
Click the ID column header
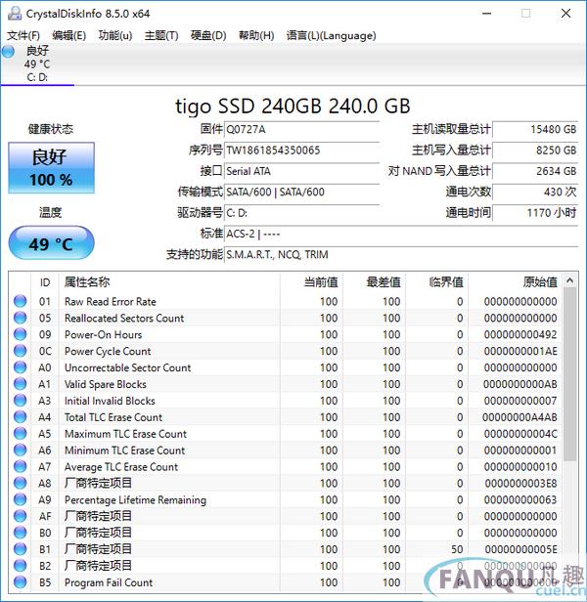point(45,282)
